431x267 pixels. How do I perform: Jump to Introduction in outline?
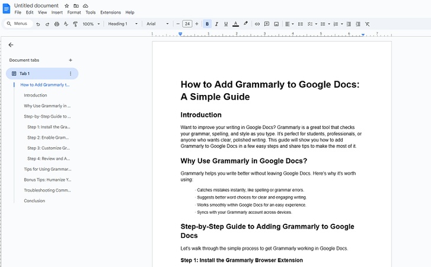point(36,95)
